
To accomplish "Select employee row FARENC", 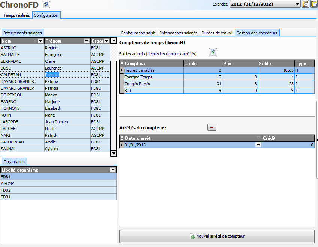I will 55,102.
